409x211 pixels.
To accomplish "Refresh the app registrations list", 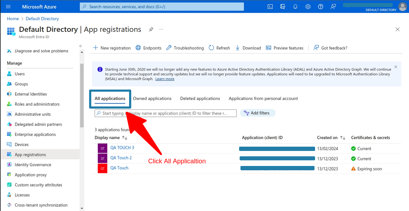I will pyautogui.click(x=219, y=48).
